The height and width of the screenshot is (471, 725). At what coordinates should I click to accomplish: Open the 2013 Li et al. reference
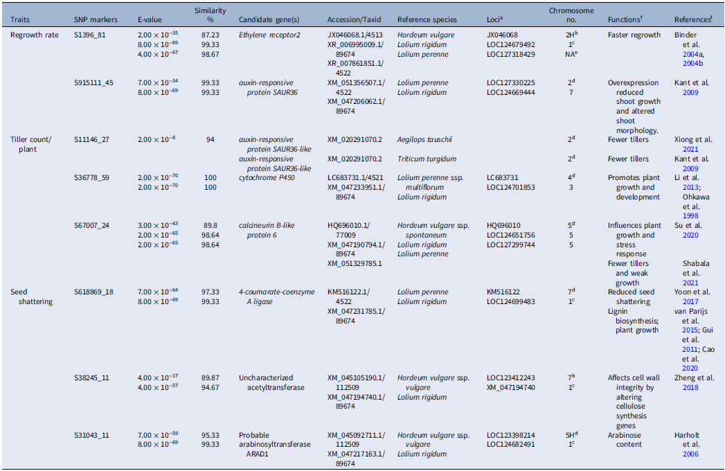[690, 188]
